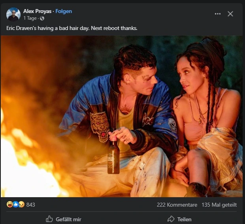
Task: Open Alex Proyas profile picture
Action: pos(13,14)
